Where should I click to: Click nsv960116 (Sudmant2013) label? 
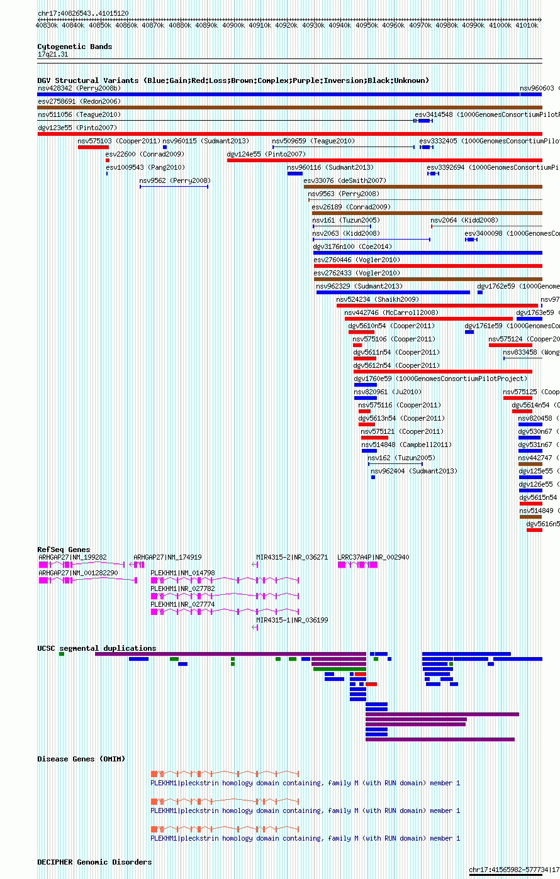coord(330,168)
